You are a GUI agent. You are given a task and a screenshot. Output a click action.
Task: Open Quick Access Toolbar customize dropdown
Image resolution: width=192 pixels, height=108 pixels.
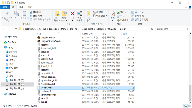pos(15,3)
